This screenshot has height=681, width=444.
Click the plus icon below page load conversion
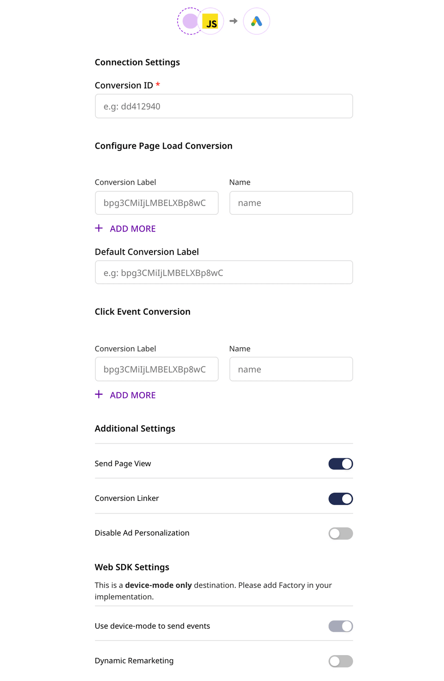click(99, 228)
